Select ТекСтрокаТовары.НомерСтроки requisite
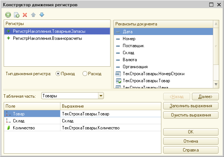The image size is (224, 157). [164, 74]
